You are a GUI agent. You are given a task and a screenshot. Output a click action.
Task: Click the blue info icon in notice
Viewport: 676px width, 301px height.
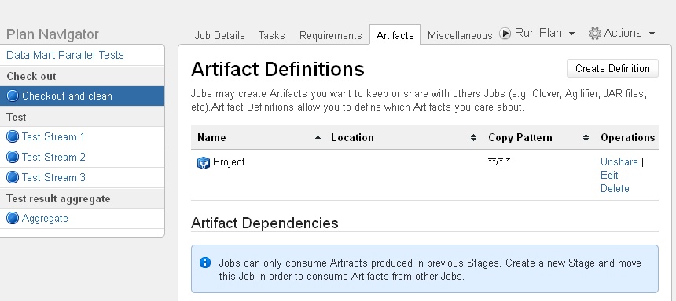205,263
